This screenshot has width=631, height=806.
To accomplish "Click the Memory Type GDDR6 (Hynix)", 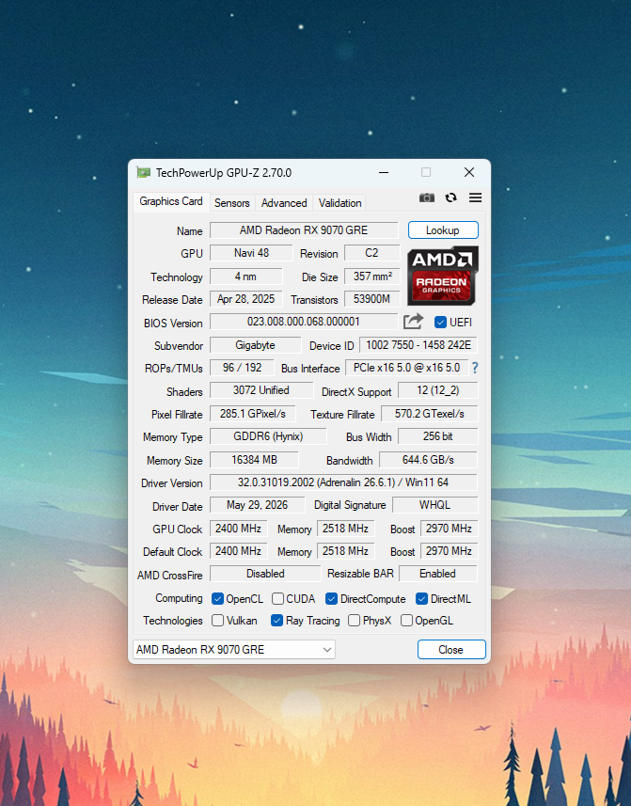I will [x=268, y=436].
